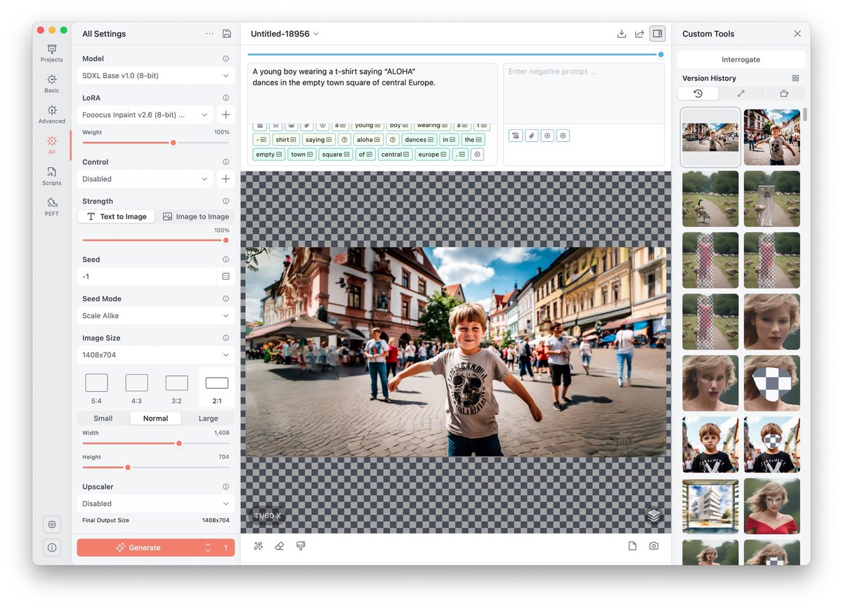Open the Model dropdown SDXL Base v1.0
This screenshot has width=843, height=608.
coord(156,76)
